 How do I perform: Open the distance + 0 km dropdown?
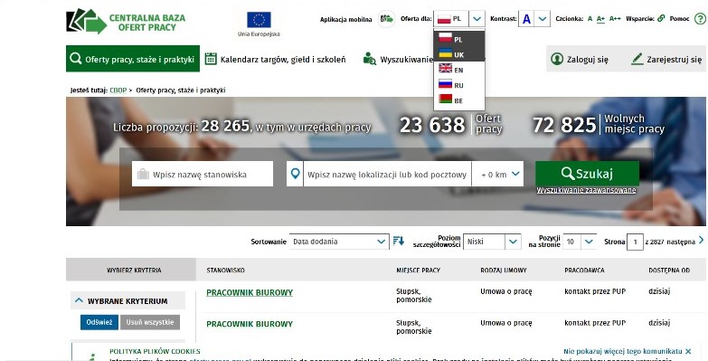(x=497, y=174)
